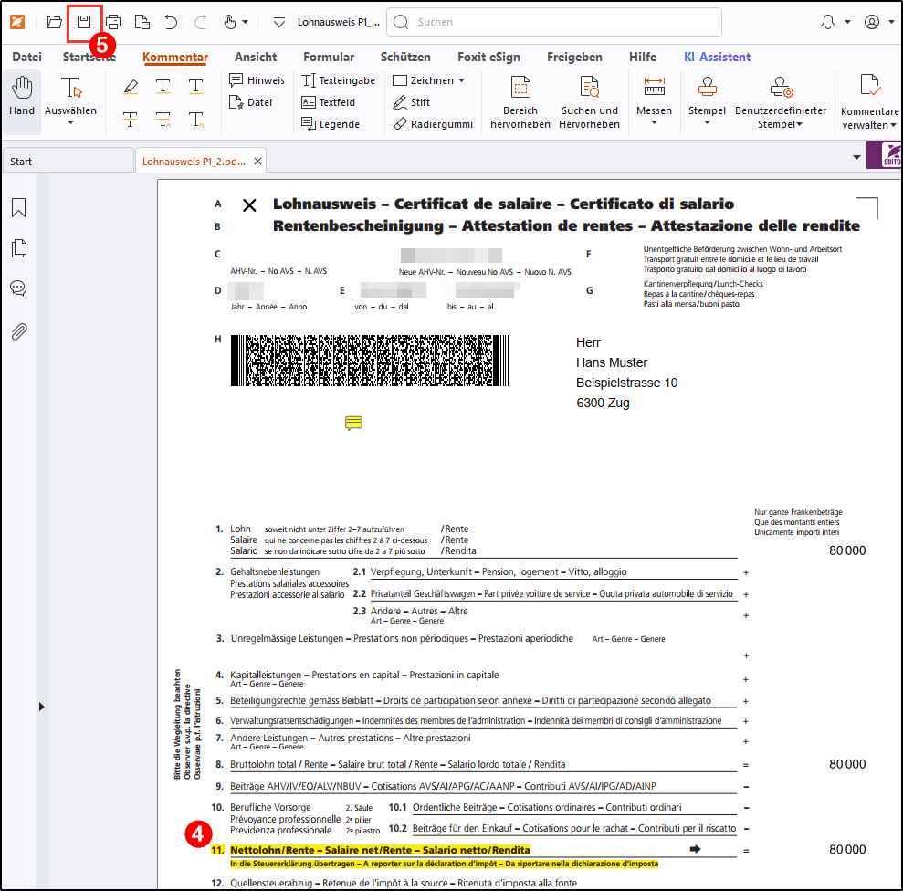Switch to the Freigeben tab

[574, 57]
